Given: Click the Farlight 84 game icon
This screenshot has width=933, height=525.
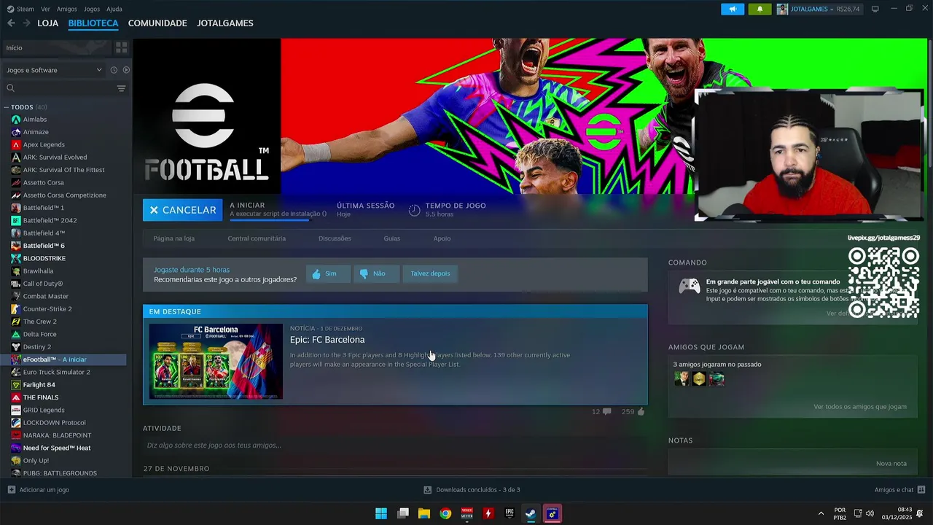Looking at the screenshot, I should click(16, 385).
